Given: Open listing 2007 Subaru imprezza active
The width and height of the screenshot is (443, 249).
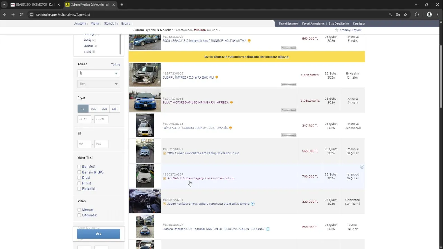Looking at the screenshot, I should point(203,153).
